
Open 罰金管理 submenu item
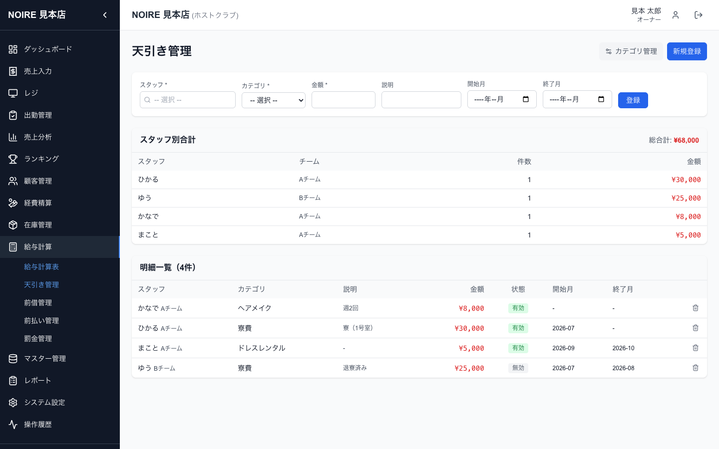38,339
